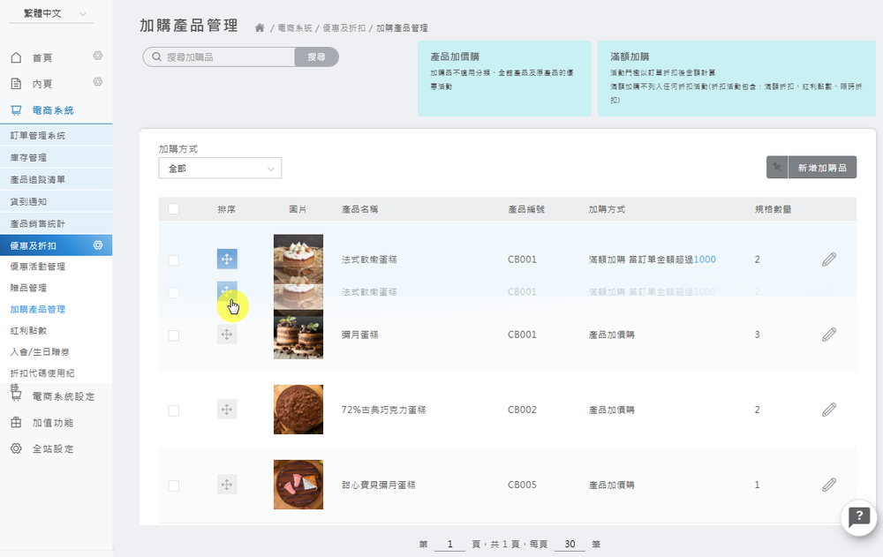Viewport: 883px width, 557px height.
Task: Click the pencil edit icon for 法式軟衛蛋糕
Action: [828, 260]
